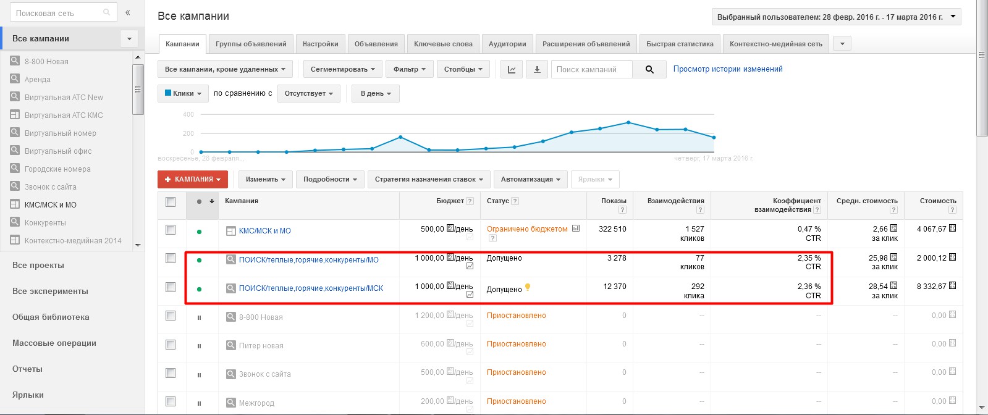This screenshot has width=988, height=415.
Task: Click sidebar icon beside Аренда campaign
Action: pos(15,78)
